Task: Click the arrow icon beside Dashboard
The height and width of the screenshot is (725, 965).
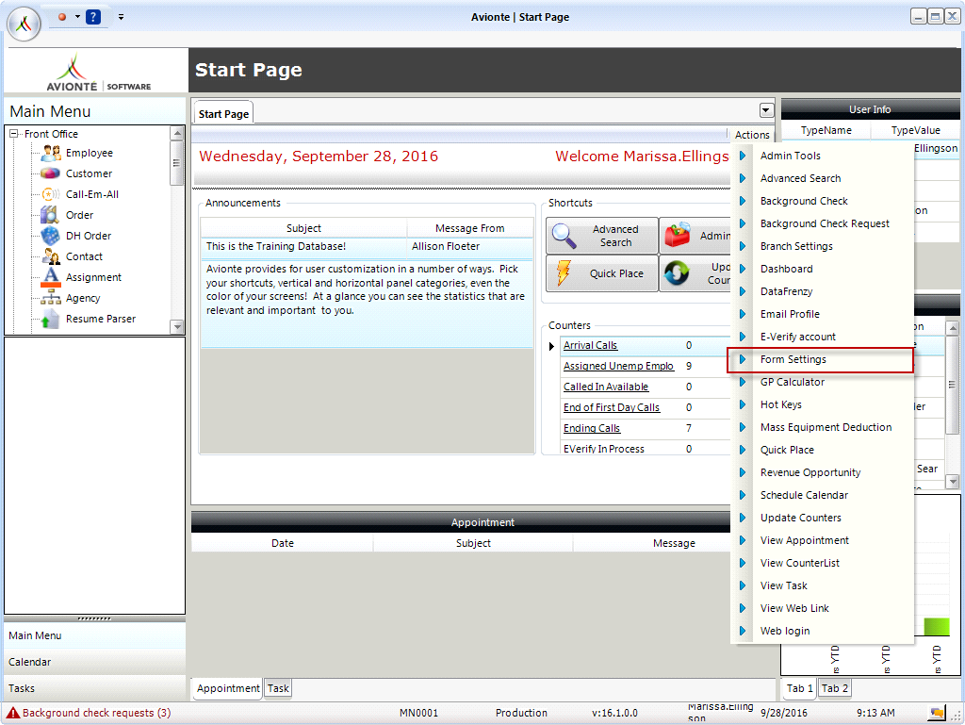Action: pyautogui.click(x=743, y=269)
